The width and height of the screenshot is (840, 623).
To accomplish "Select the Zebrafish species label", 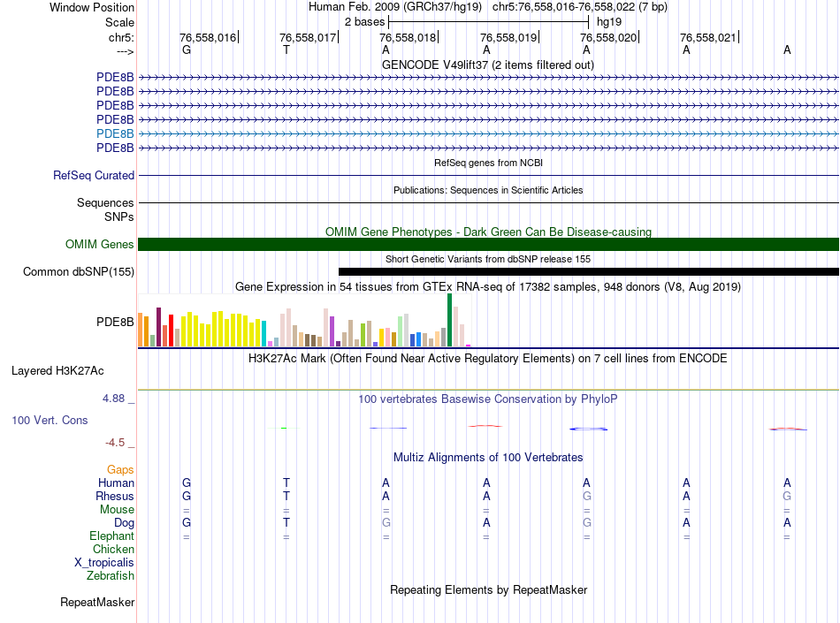I will click(111, 576).
